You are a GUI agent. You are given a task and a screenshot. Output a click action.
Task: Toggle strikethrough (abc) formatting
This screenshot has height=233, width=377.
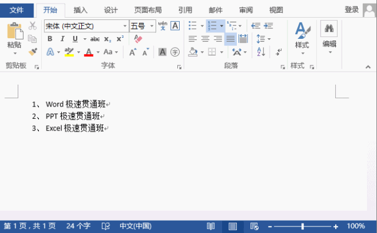coord(95,39)
